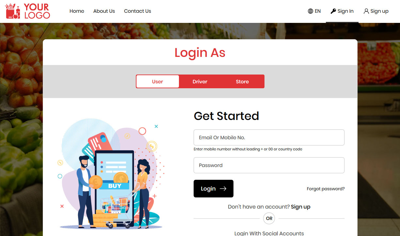Open the EN language selector
This screenshot has width=400, height=236.
pyautogui.click(x=314, y=11)
